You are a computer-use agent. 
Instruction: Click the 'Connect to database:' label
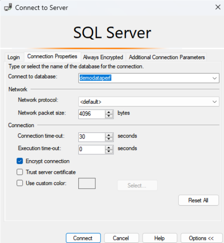tap(33, 77)
